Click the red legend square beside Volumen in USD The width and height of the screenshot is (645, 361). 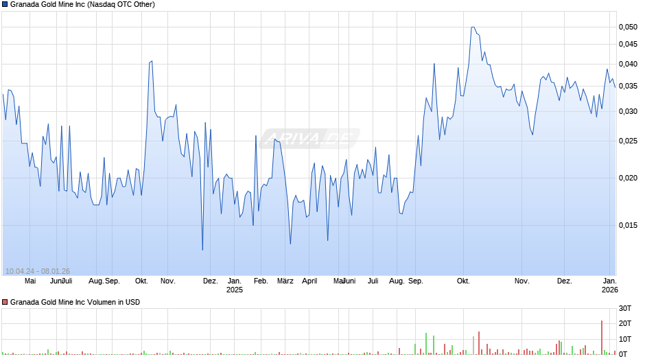[5, 302]
